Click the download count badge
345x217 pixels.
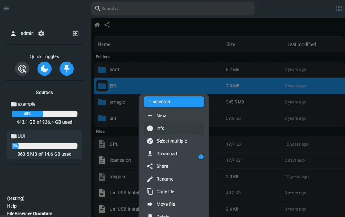(x=201, y=157)
